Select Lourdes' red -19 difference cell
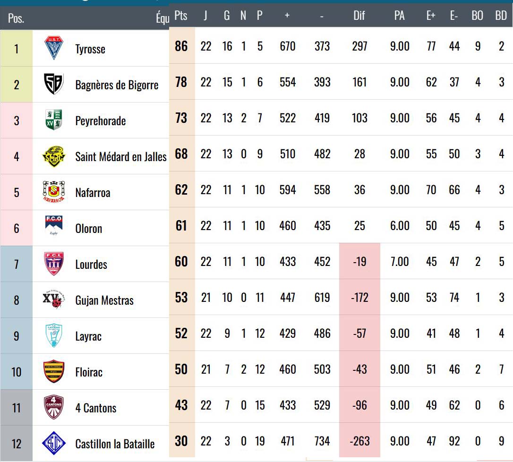This screenshot has height=462, width=513. click(x=359, y=261)
